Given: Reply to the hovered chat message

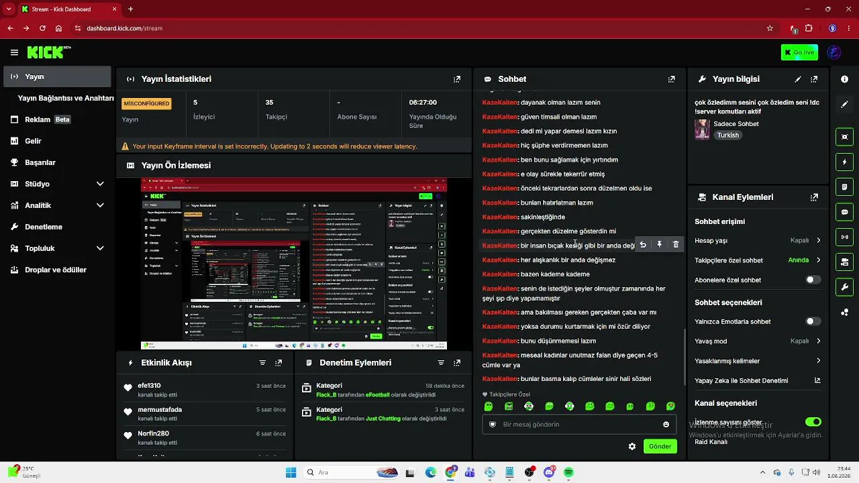Looking at the screenshot, I should [643, 245].
